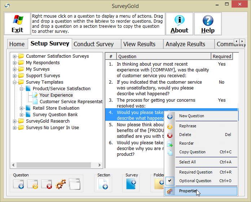Screen dimensions: 251x202
Task: Mark as Required Question in menu
Action: click(x=201, y=172)
